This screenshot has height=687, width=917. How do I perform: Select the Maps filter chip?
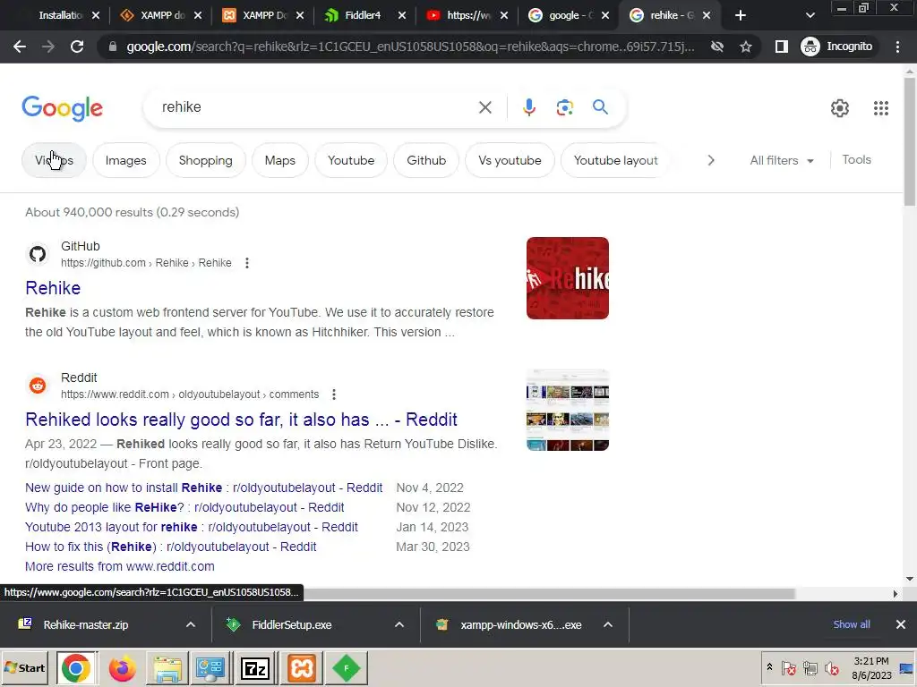(279, 161)
